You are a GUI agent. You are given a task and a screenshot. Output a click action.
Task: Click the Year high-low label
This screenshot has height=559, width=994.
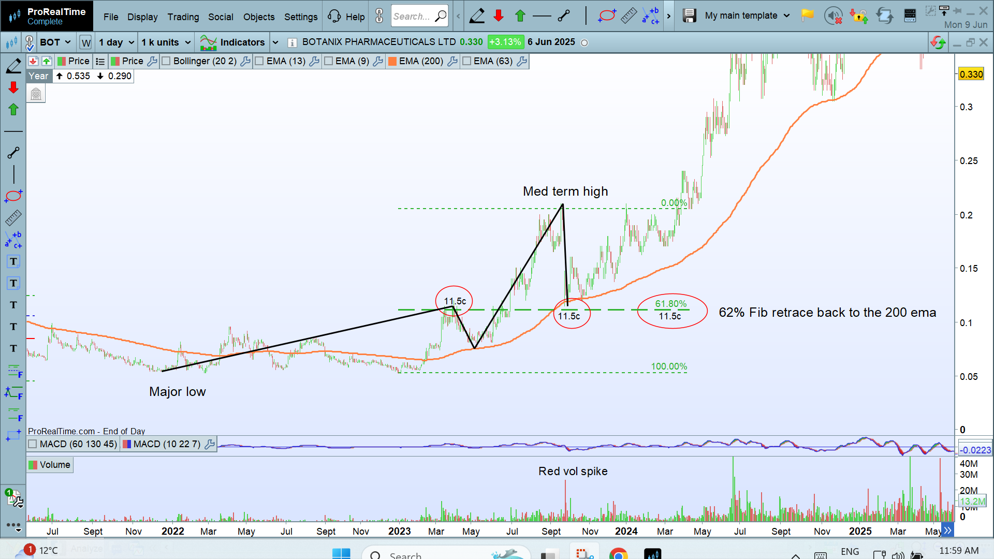point(39,76)
